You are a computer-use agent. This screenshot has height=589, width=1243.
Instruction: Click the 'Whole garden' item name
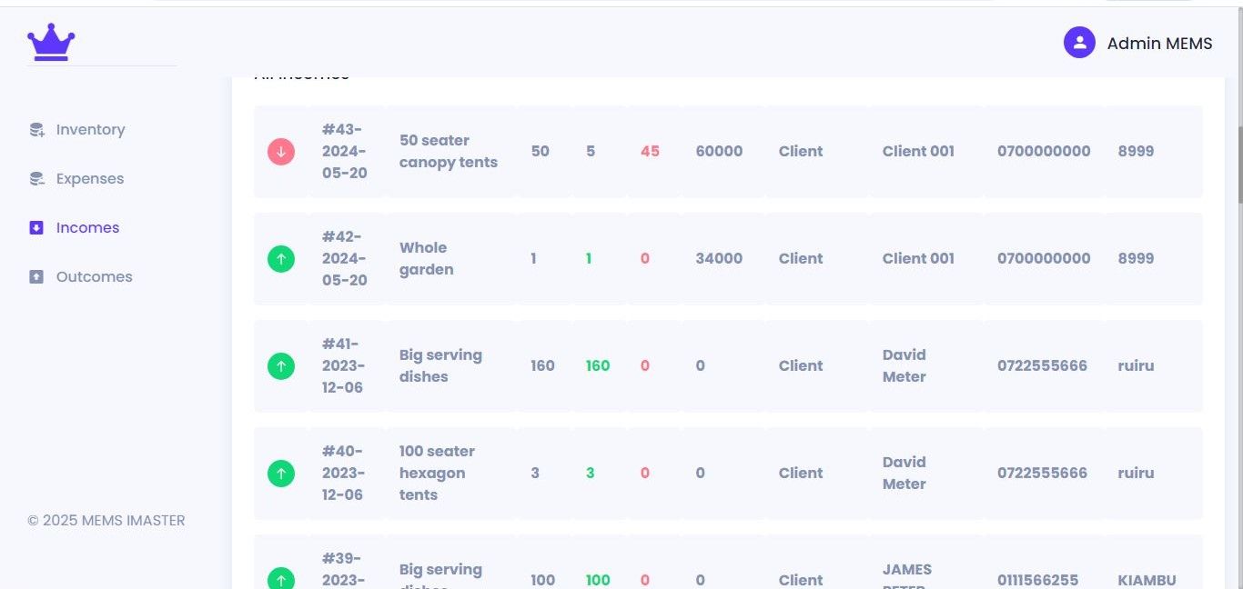coord(426,259)
